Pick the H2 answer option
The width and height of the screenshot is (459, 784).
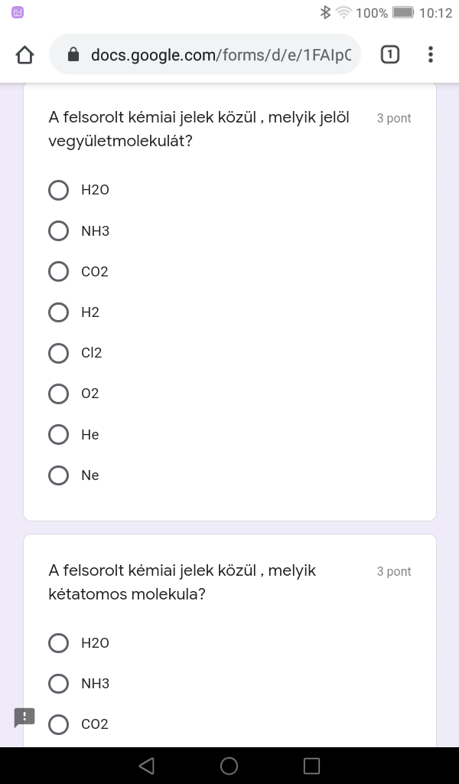tap(59, 312)
